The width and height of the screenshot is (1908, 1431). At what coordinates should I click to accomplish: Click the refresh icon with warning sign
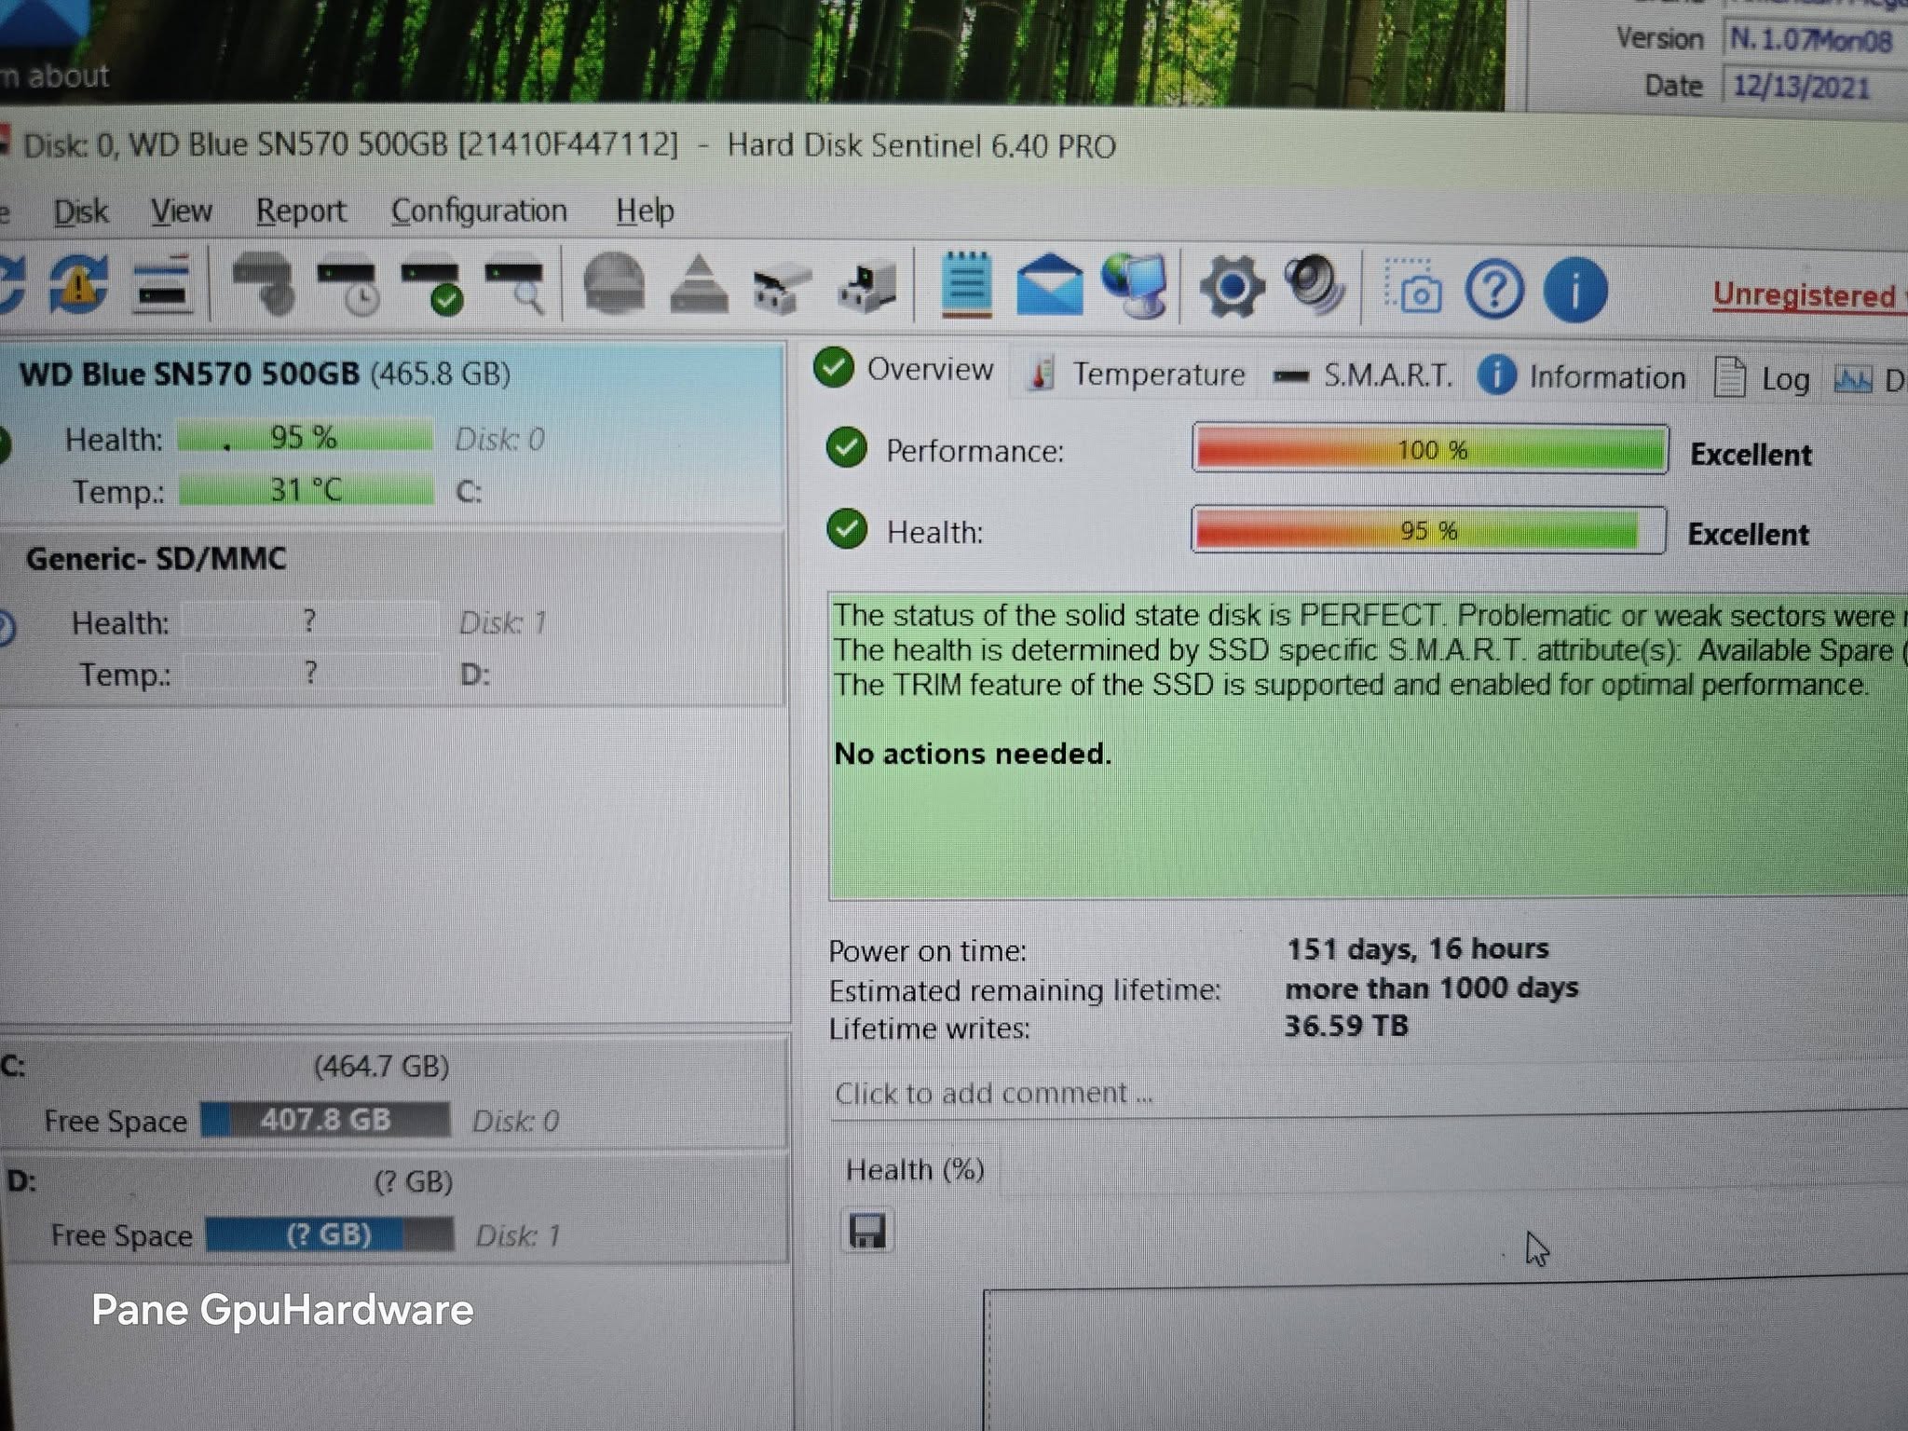78,284
